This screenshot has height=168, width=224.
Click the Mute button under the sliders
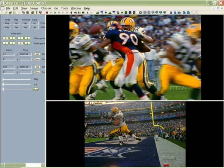coord(36,89)
